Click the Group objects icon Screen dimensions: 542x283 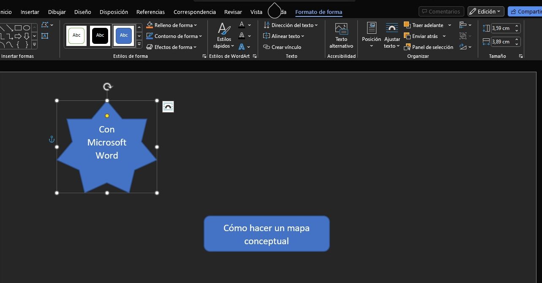(x=463, y=36)
